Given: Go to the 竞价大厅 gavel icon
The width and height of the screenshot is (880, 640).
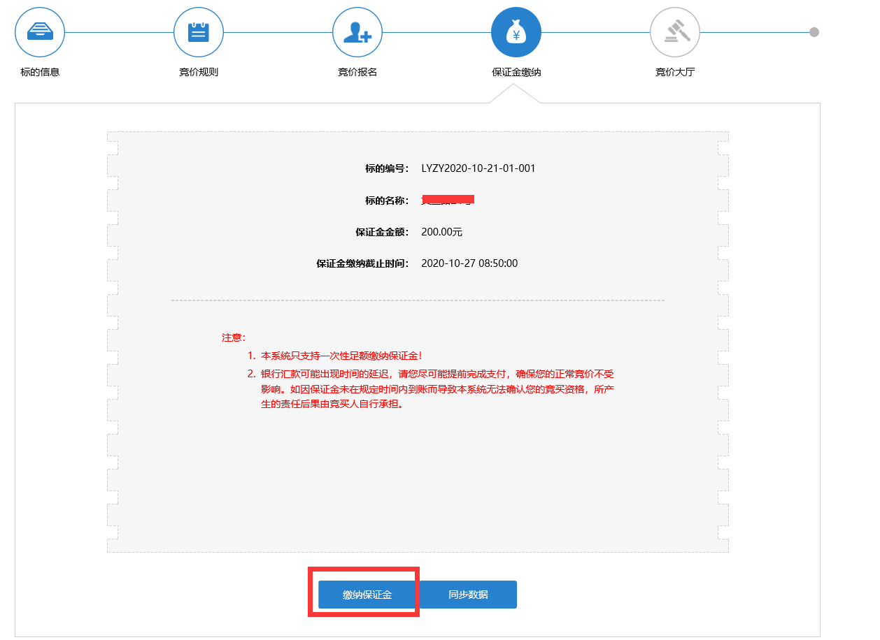Looking at the screenshot, I should [x=675, y=32].
